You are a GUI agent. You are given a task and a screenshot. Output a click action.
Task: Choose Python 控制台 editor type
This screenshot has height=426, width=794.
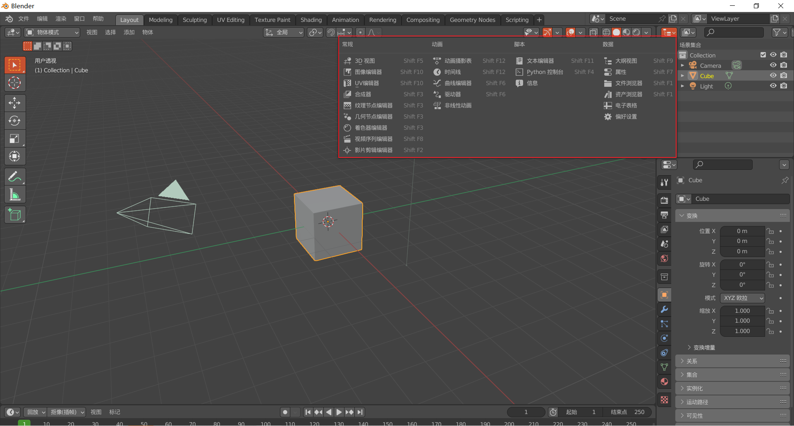point(555,72)
